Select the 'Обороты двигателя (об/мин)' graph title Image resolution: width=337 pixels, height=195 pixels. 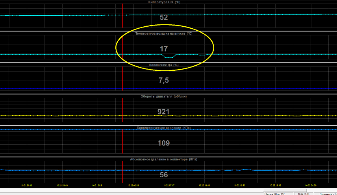164,96
